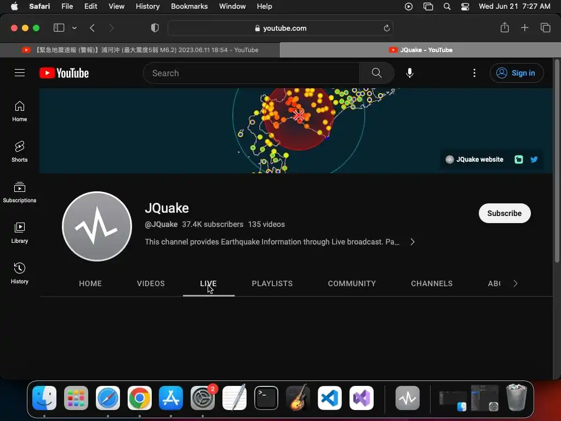The image size is (561, 421).
Task: Expand Safari sidebar dropdown arrow
Action: 74,28
